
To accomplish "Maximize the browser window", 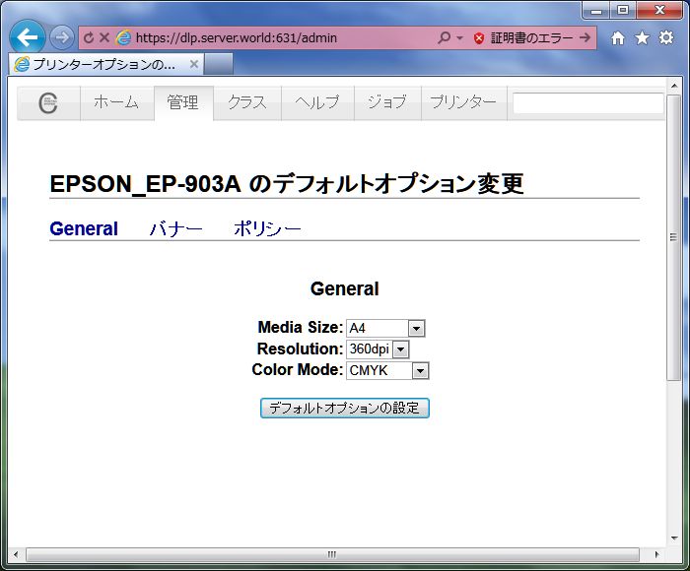I will [x=623, y=10].
